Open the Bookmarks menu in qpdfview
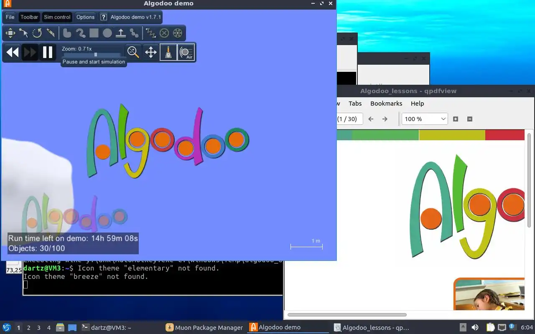Screen dimensions: 535x334 (x=386, y=104)
